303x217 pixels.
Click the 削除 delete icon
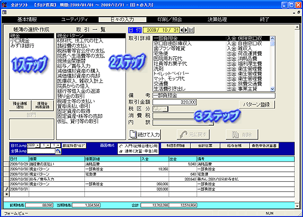pyautogui.click(x=235, y=135)
